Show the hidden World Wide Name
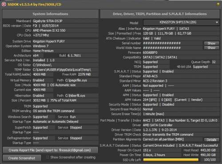The height and width of the screenshot is (164, 222). click(x=211, y=48)
